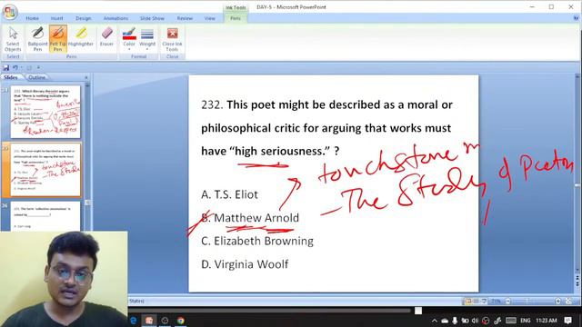Close the slides thumbnail pane
The height and width of the screenshot is (327, 582).
[86, 77]
